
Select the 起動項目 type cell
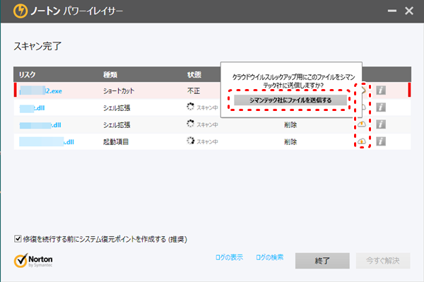tap(116, 141)
